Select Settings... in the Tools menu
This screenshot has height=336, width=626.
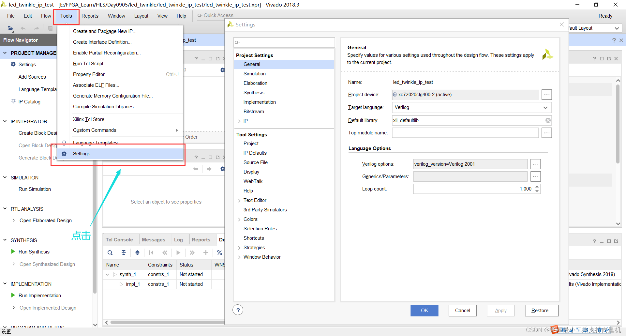pyautogui.click(x=120, y=154)
